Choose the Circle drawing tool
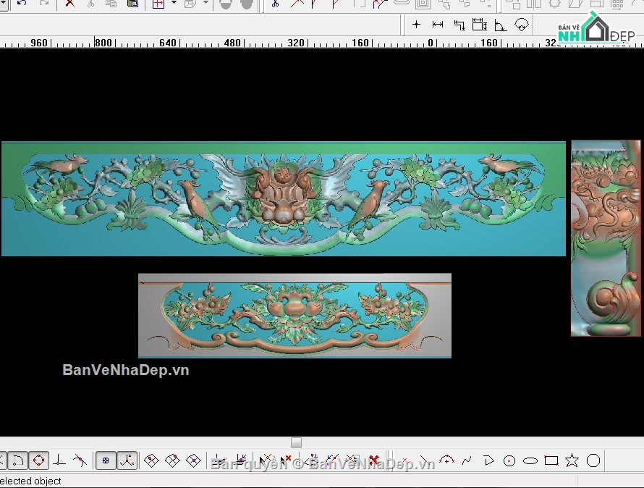 point(509,460)
